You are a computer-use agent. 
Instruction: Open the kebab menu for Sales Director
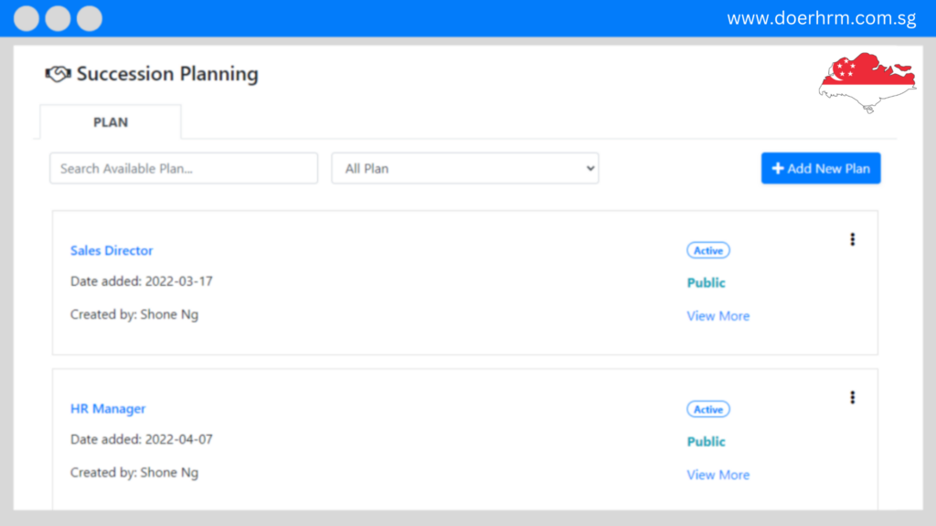click(853, 239)
